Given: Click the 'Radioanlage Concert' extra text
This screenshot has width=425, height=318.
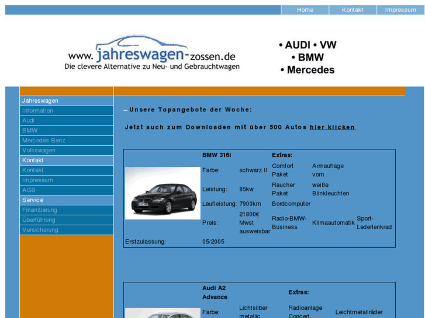Looking at the screenshot, I should click(x=305, y=312).
